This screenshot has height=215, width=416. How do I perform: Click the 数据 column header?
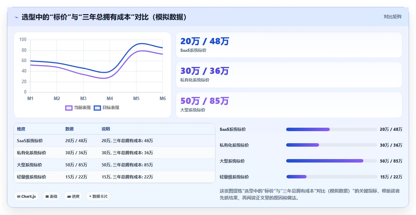[x=69, y=129]
